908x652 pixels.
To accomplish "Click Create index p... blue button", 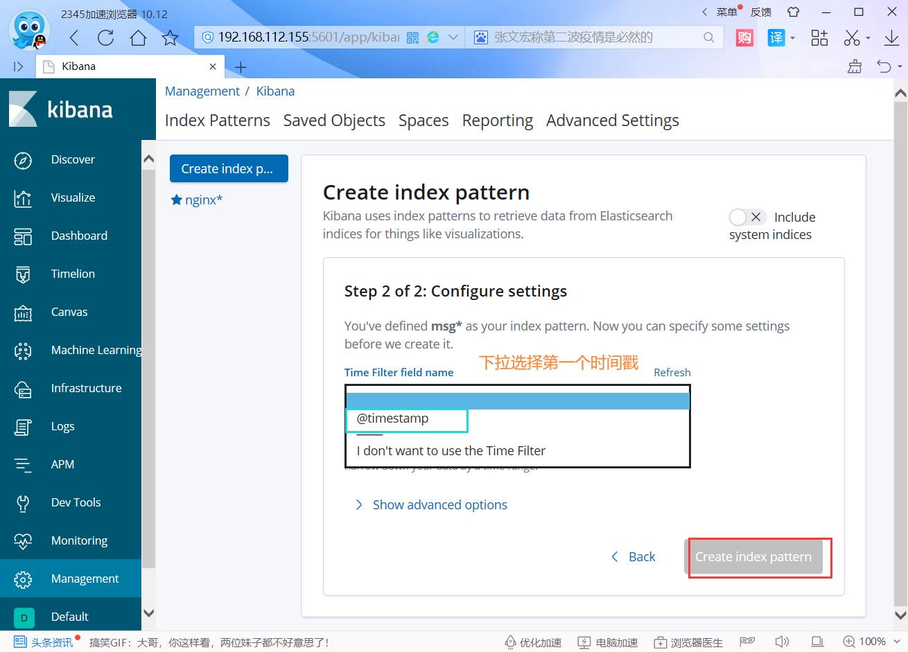I will (x=229, y=168).
